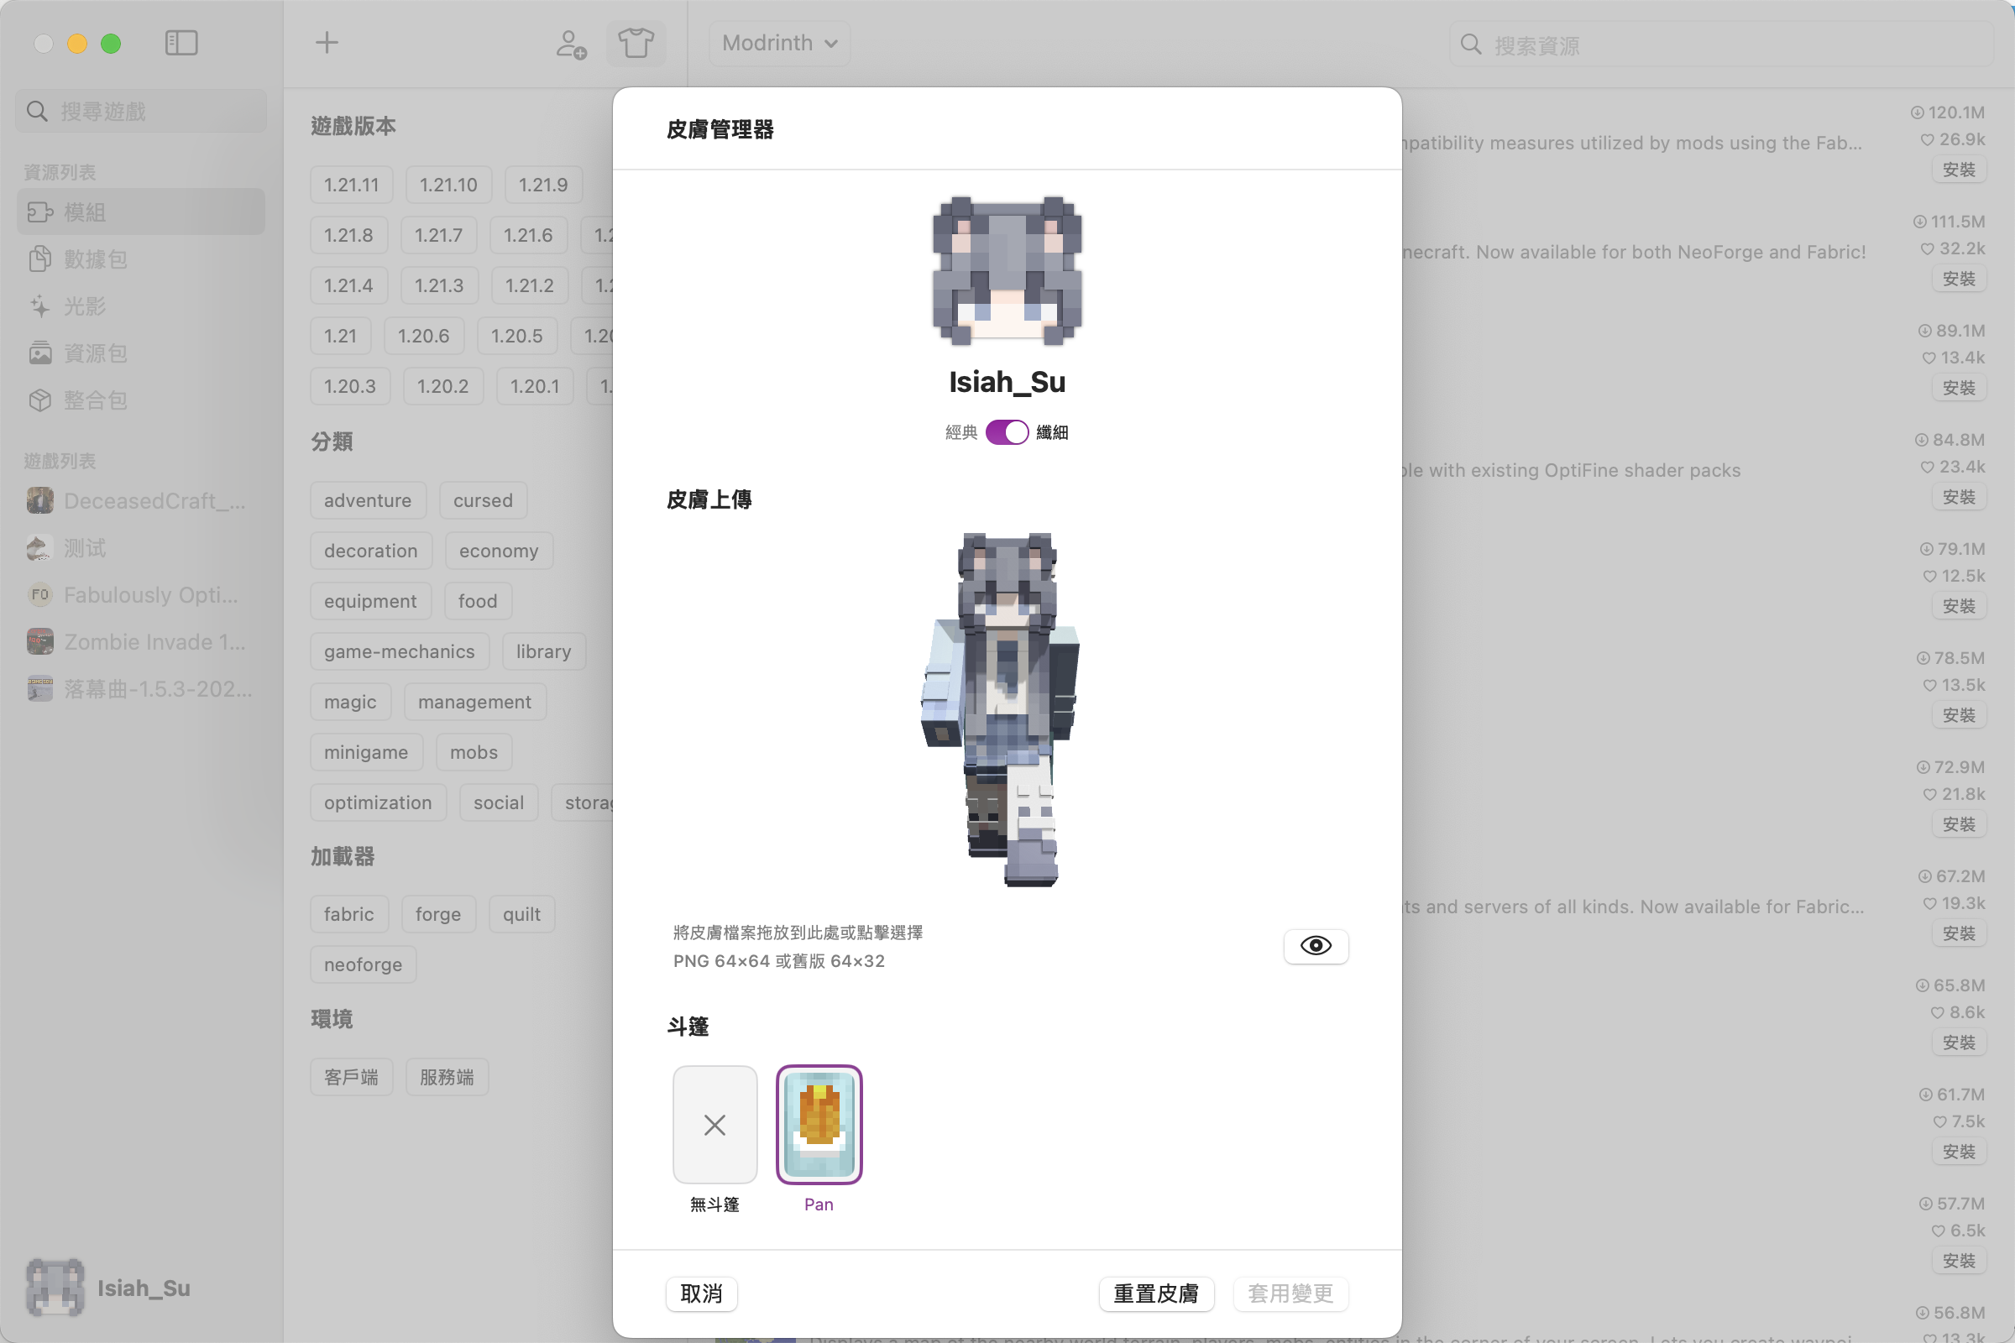This screenshot has height=1343, width=2015.
Task: Select the 資源包 (resource packs) section
Action: [94, 353]
